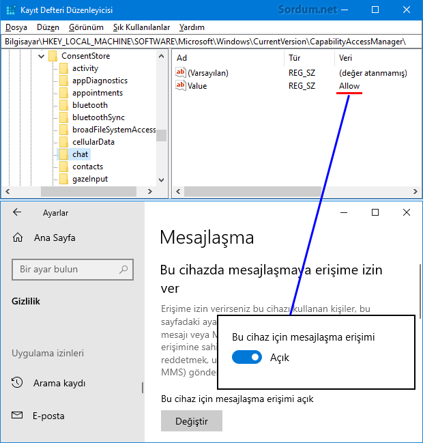Click the E-posta envelope icon
This screenshot has width=423, height=443.
click(x=17, y=415)
